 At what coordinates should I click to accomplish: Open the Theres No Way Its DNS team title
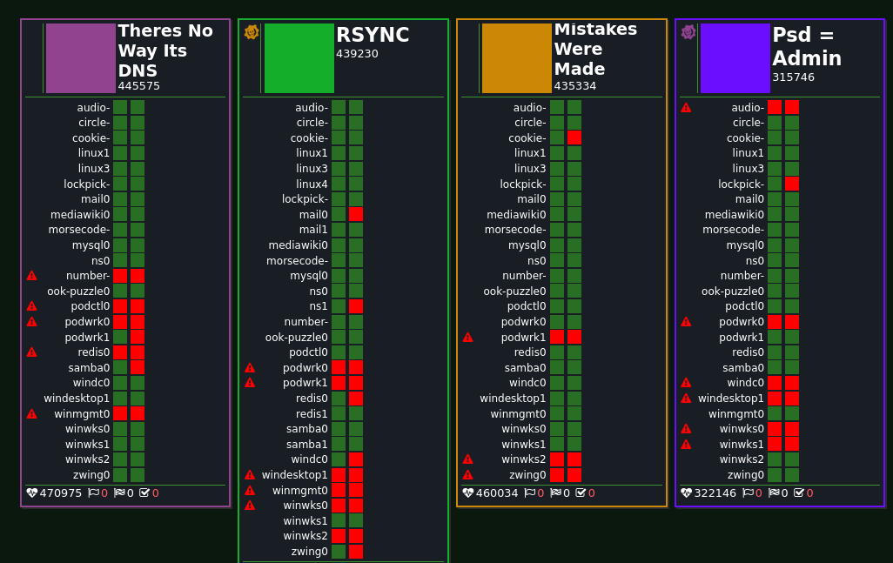pyautogui.click(x=165, y=50)
